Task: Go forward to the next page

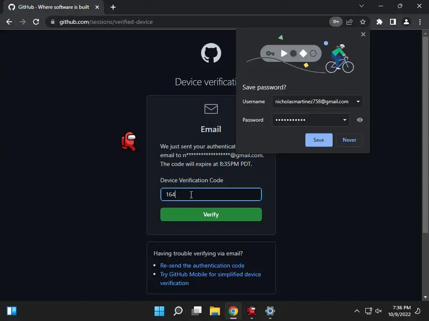Action: tap(23, 22)
